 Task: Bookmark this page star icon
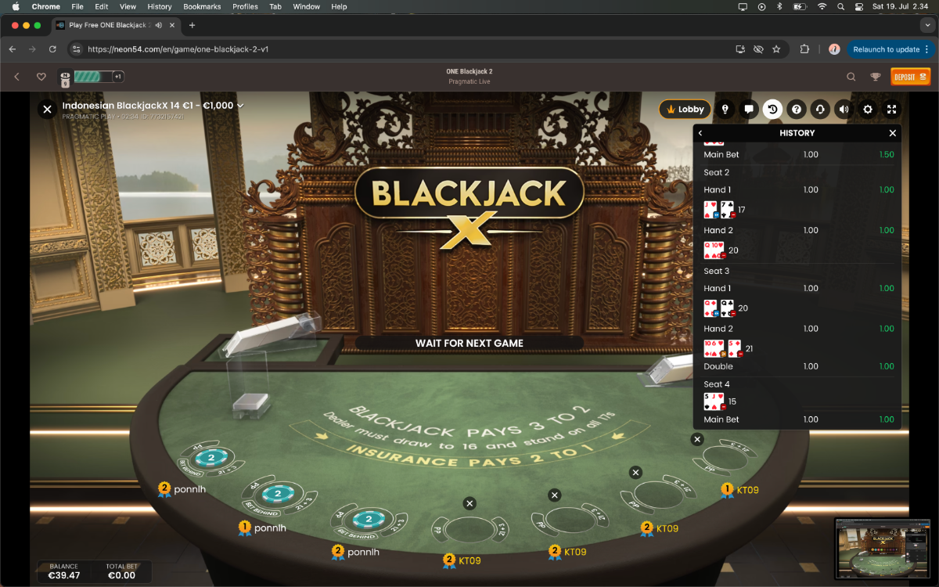coord(776,49)
